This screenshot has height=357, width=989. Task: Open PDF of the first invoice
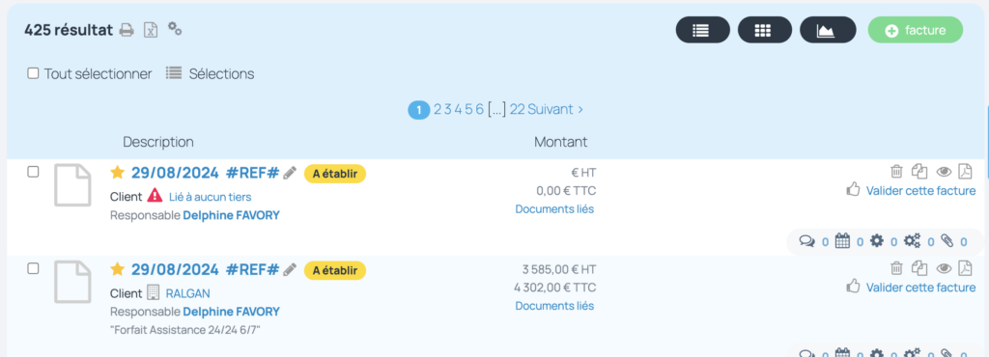(x=966, y=171)
